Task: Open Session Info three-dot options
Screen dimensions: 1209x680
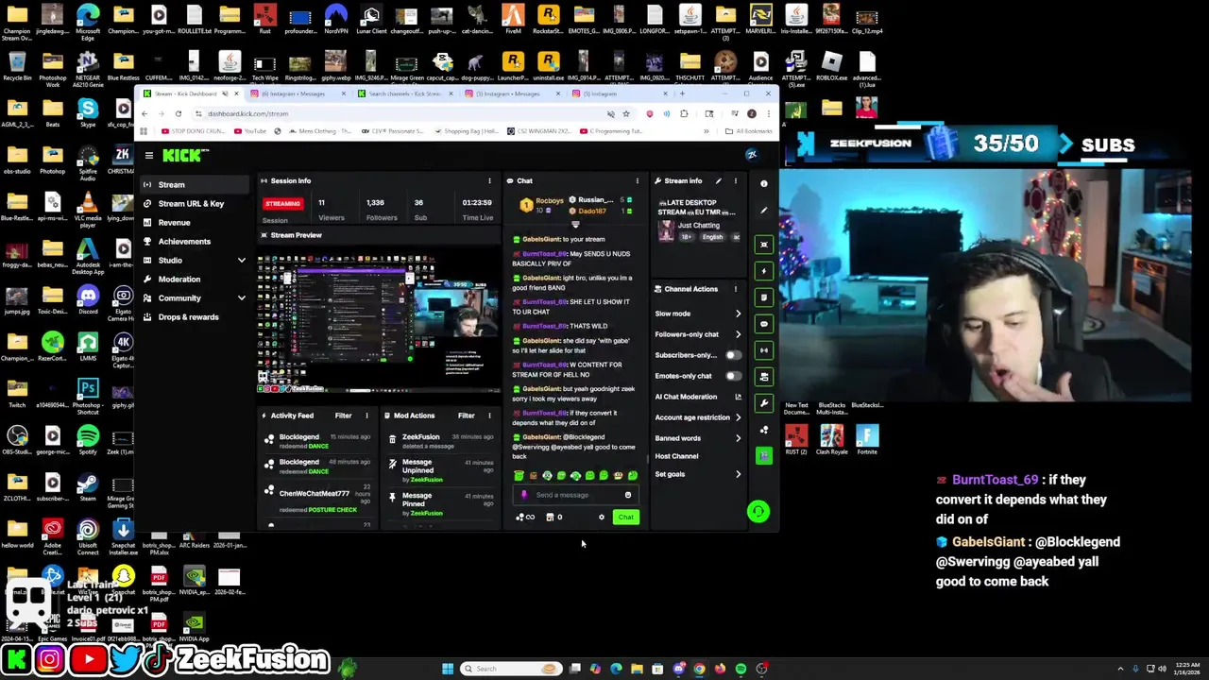Action: coord(489,180)
